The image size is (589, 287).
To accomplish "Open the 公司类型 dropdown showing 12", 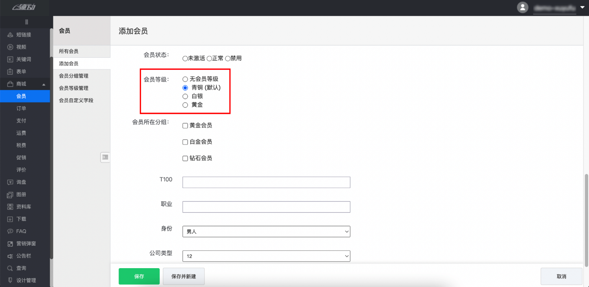I will 266,256.
